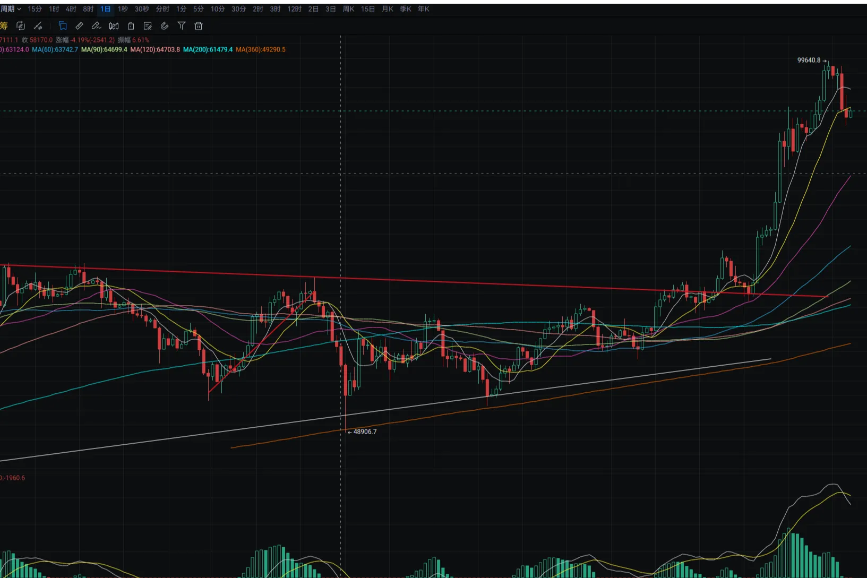Set interval to 2时
Screen dimensions: 867x578
tap(258, 9)
